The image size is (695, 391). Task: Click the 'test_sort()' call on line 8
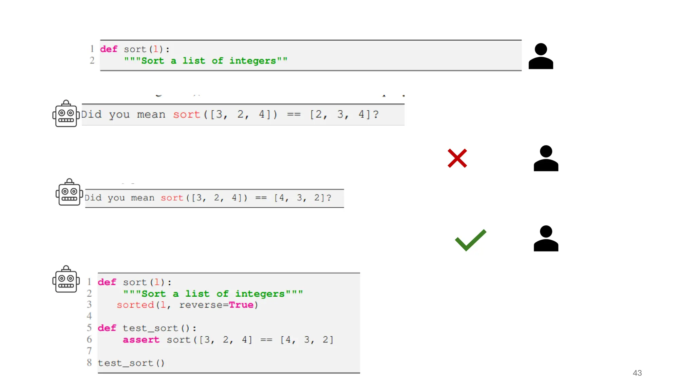(x=131, y=363)
